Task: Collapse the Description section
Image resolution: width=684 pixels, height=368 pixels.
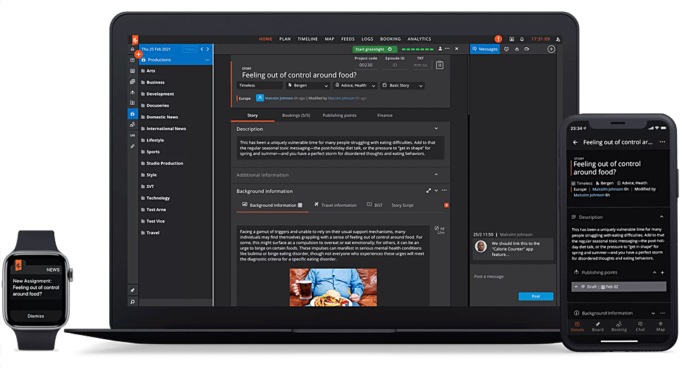Action: click(x=436, y=129)
